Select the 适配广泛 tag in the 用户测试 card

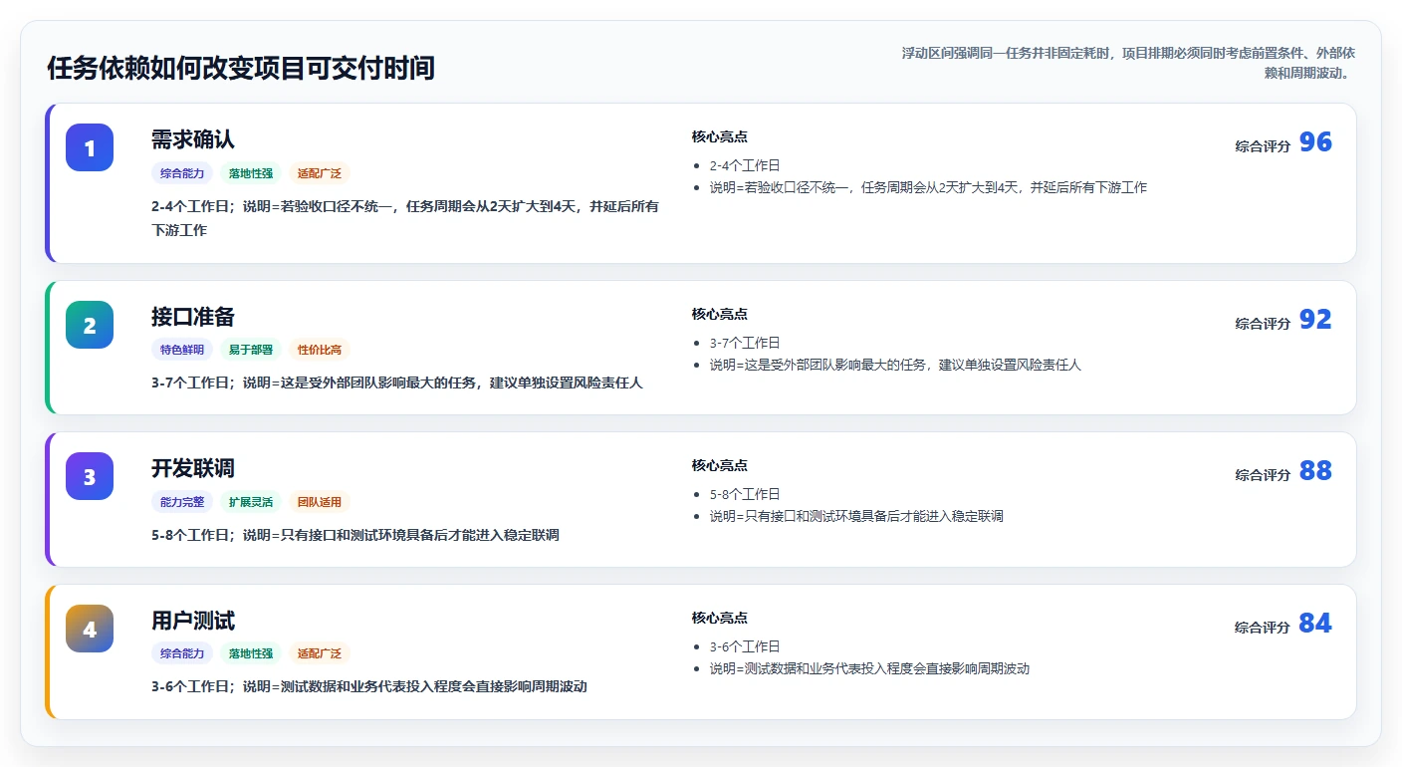[320, 653]
